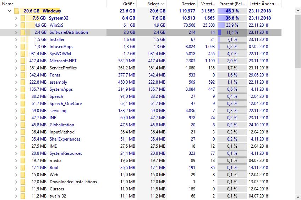Expand the Boot folder node
Viewport: 301px width, 200px height.
coord(16,168)
